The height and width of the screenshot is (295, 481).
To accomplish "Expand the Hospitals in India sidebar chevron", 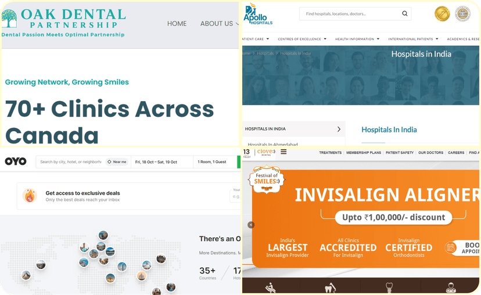I will (339, 129).
